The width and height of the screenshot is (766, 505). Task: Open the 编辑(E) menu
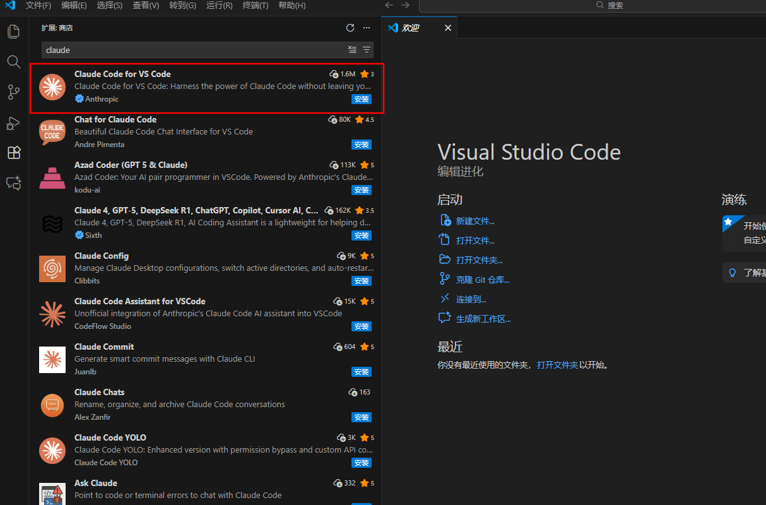click(74, 5)
